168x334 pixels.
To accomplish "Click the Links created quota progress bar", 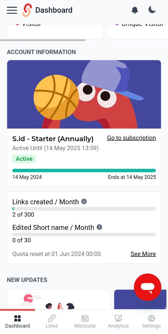I will 84,209.
